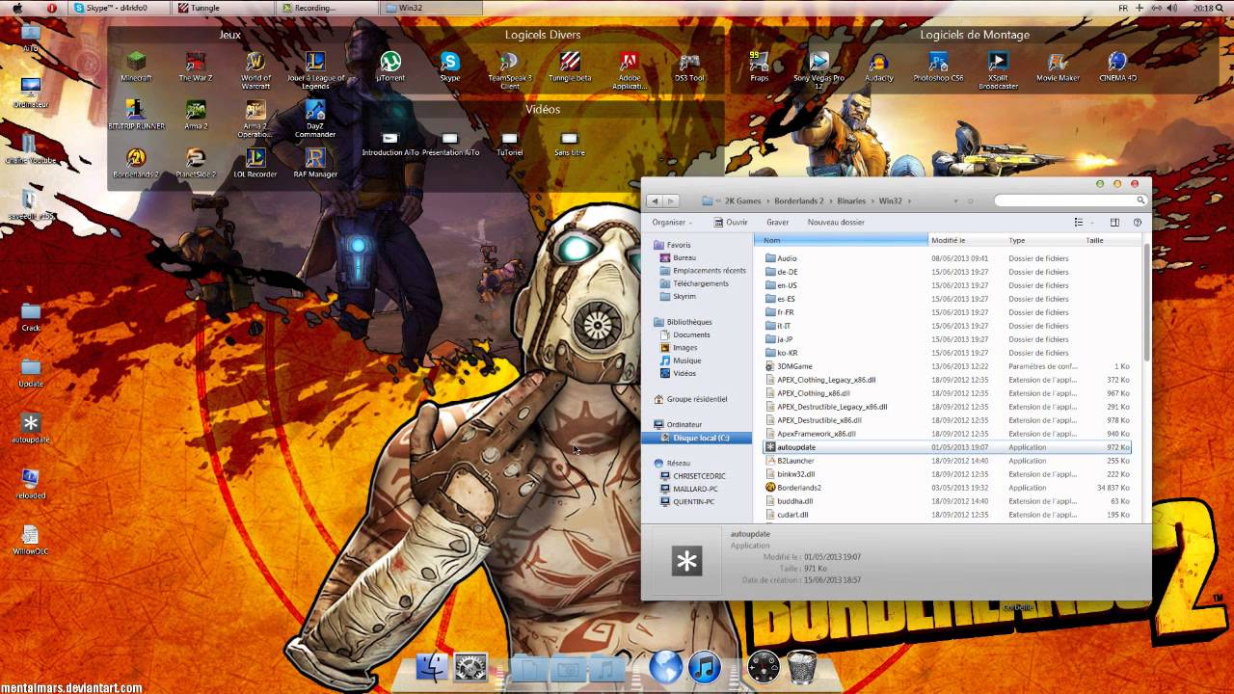Launch PlanetSide 2 shortcut
Viewport: 1234px width, 694px height.
pyautogui.click(x=196, y=162)
